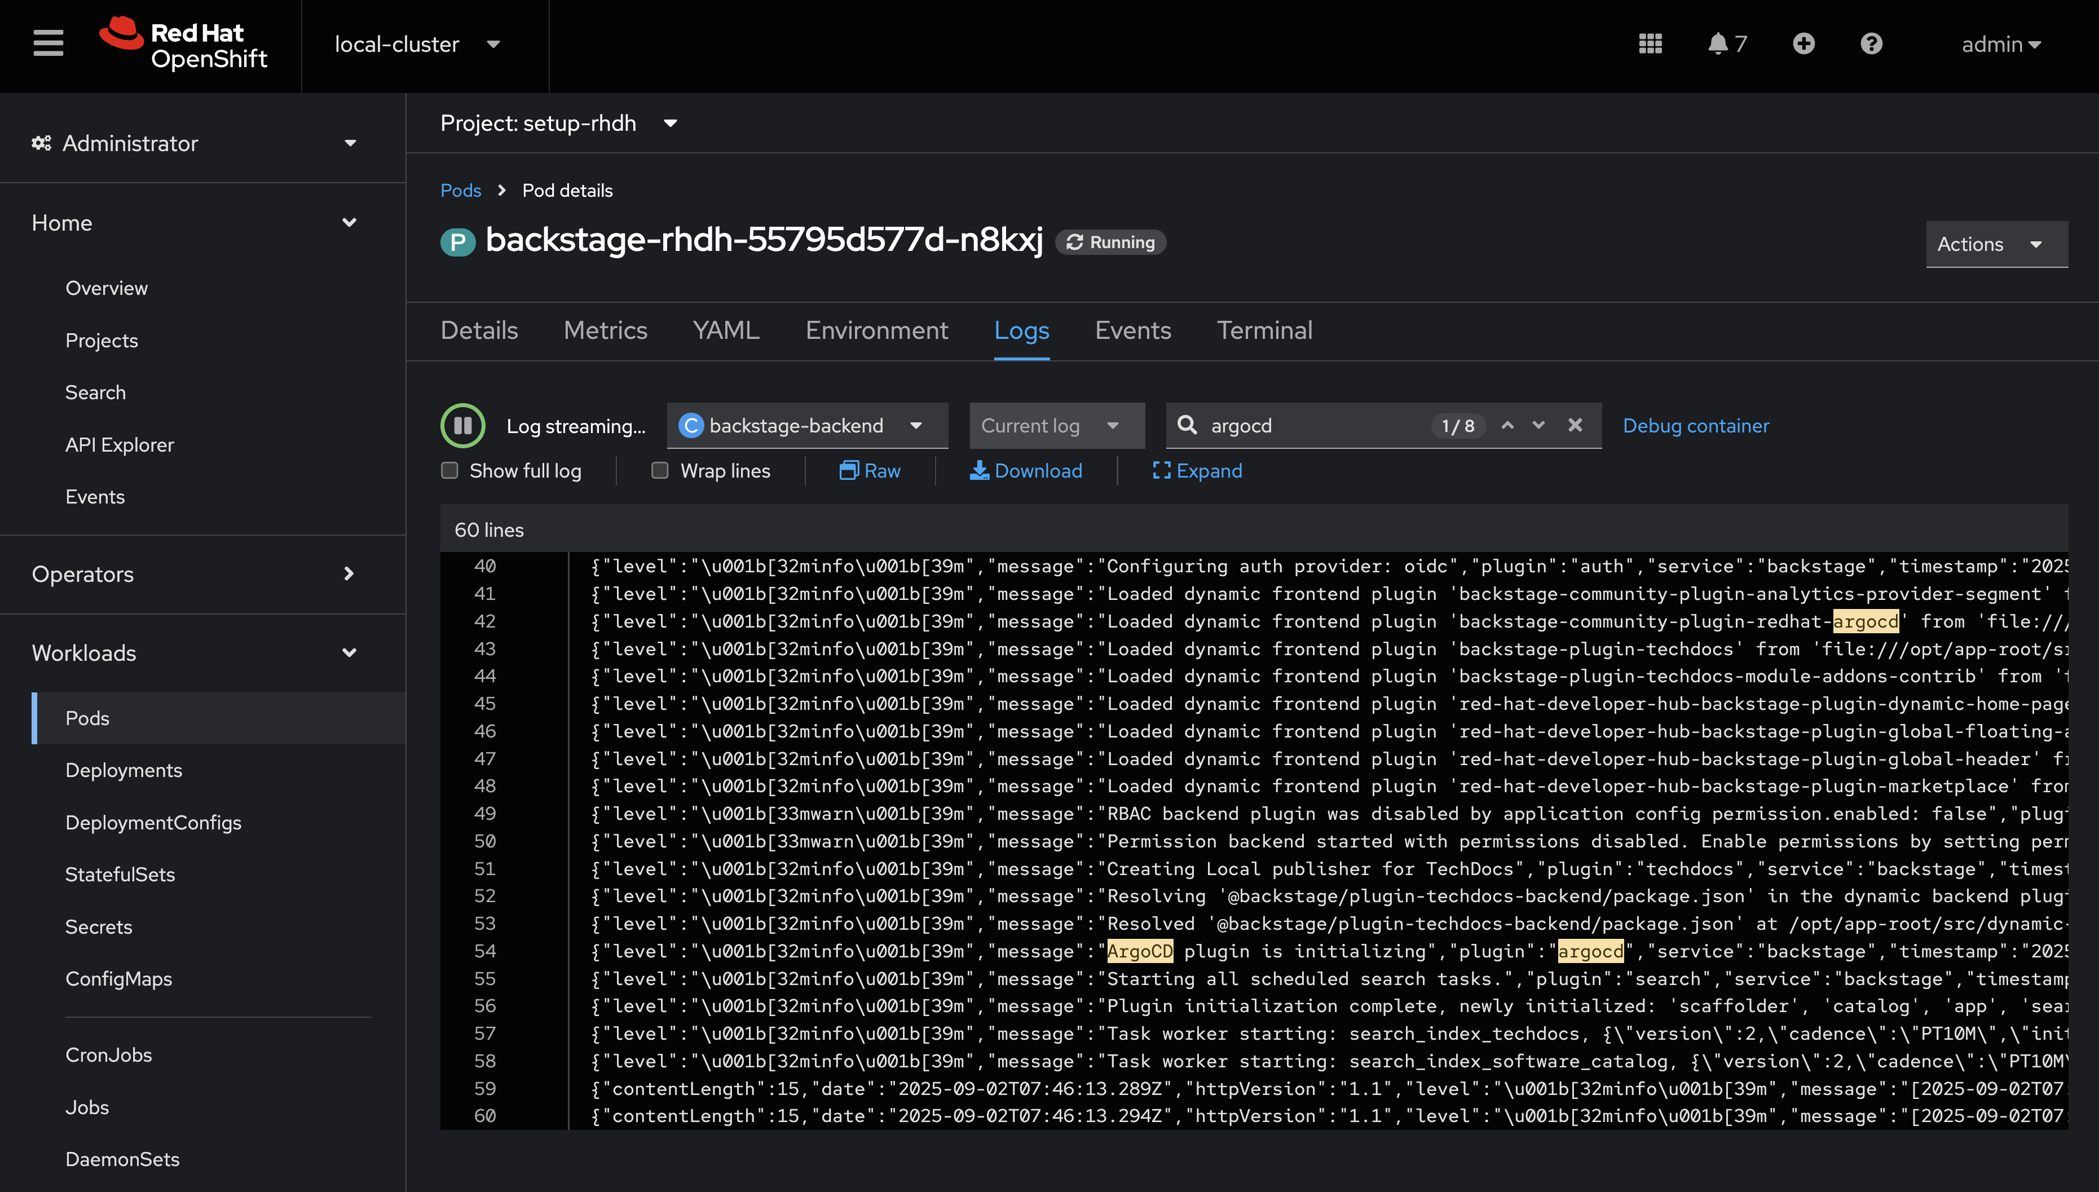
Task: Click the pod P resource badge icon
Action: coord(457,242)
